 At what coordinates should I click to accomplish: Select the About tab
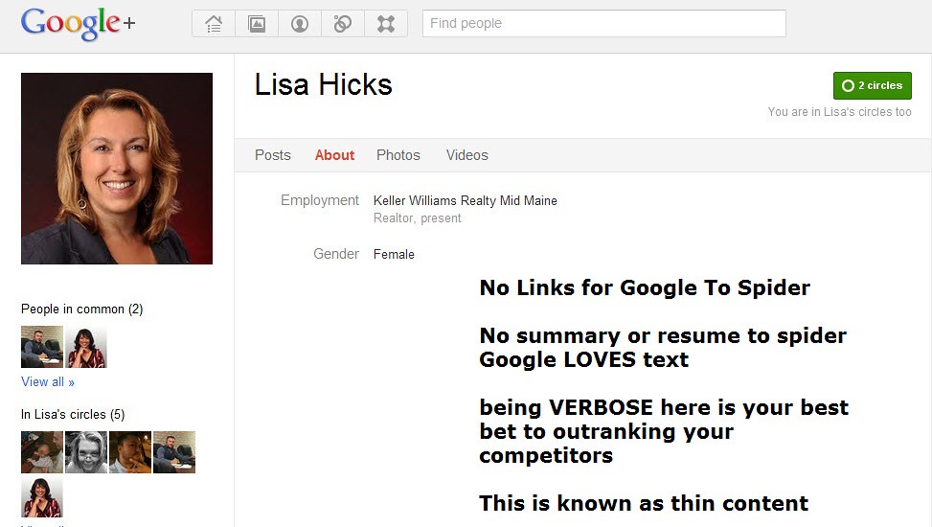tap(334, 155)
